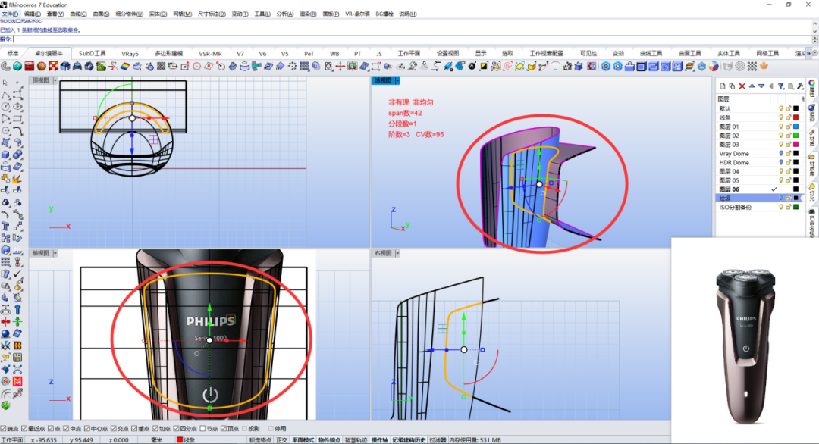Click the green color swatch of 图层 02
Viewport: 819px width, 444px height.
coord(796,136)
